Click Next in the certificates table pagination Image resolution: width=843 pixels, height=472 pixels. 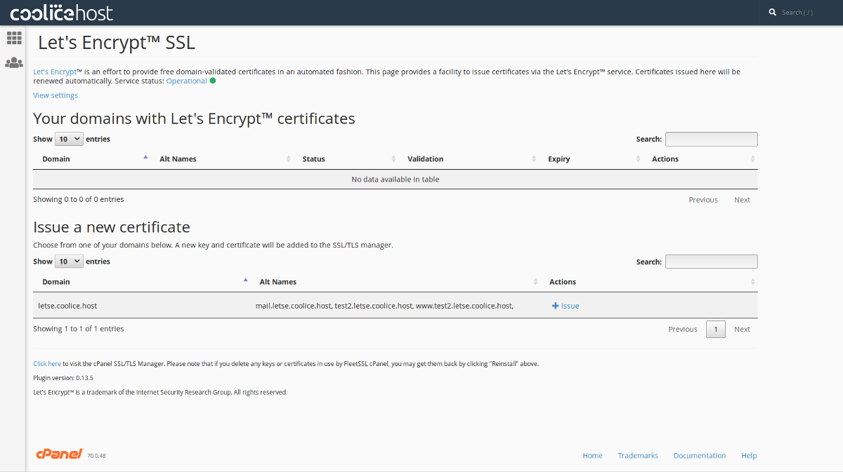pos(743,200)
